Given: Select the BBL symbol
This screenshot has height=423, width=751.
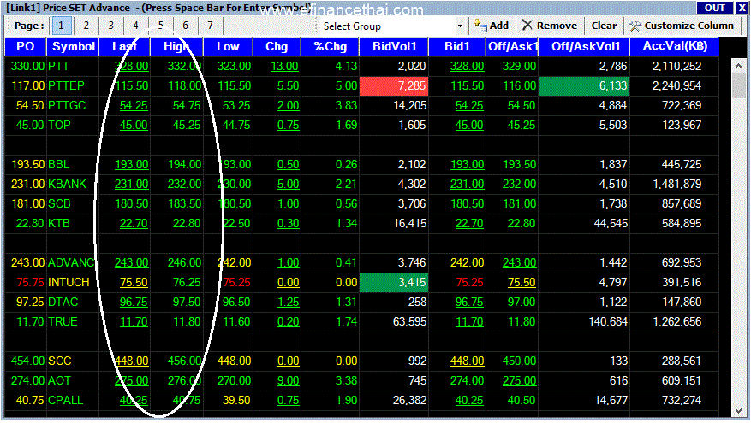Looking at the screenshot, I should [x=58, y=164].
